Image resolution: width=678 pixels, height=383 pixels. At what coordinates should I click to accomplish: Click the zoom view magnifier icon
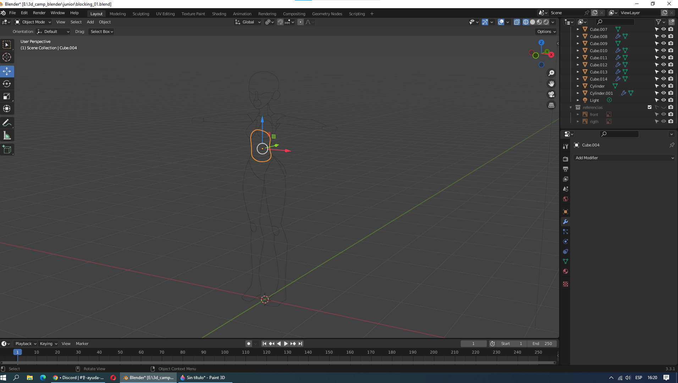tap(551, 73)
